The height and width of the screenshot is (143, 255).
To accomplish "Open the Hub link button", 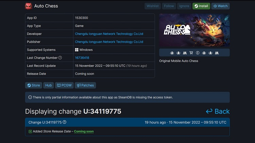I will (49, 85).
